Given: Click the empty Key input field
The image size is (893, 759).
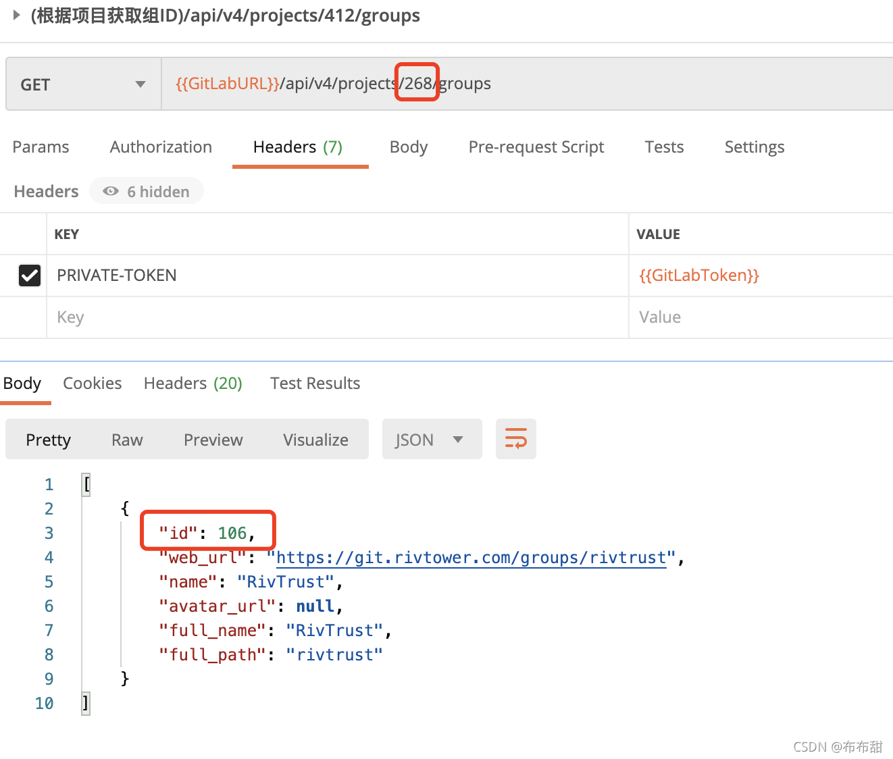Looking at the screenshot, I should [x=338, y=317].
